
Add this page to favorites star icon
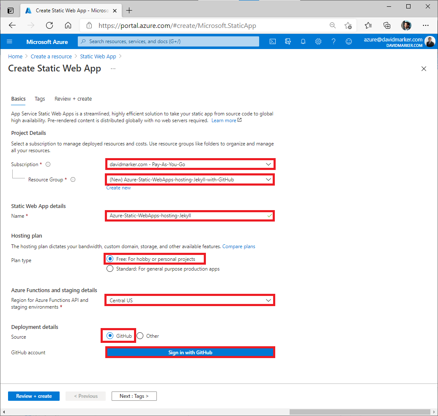[348, 25]
